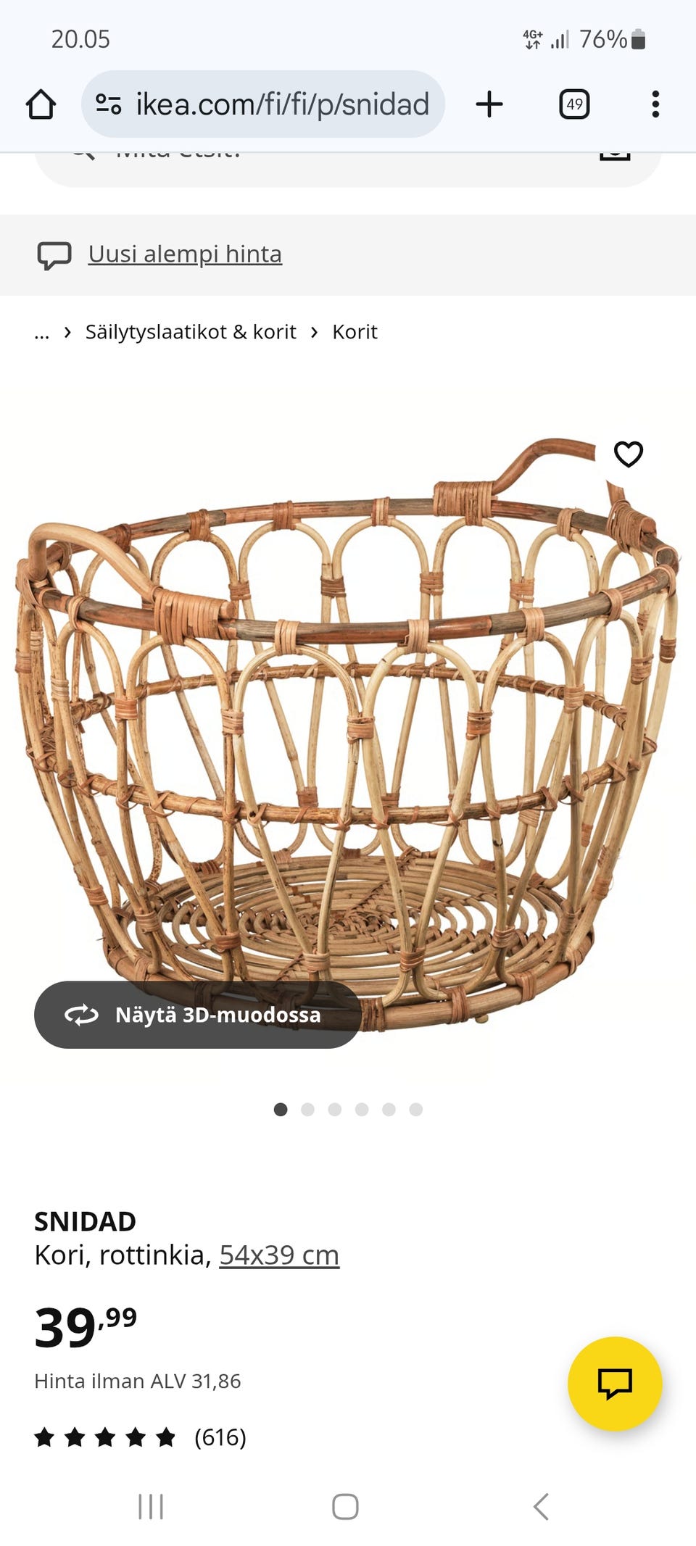Open the tab switcher showing 49 tabs
Image resolution: width=696 pixels, height=1546 pixels.
pos(574,104)
